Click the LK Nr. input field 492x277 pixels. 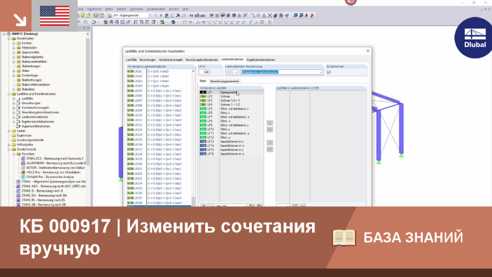click(x=205, y=72)
